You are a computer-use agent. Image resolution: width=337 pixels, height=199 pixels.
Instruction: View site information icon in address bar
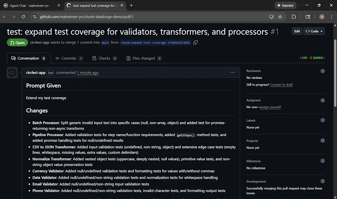point(35,17)
